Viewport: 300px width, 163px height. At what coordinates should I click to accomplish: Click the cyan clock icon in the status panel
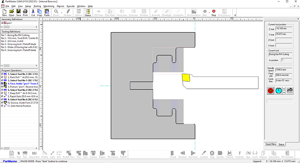click(279, 90)
